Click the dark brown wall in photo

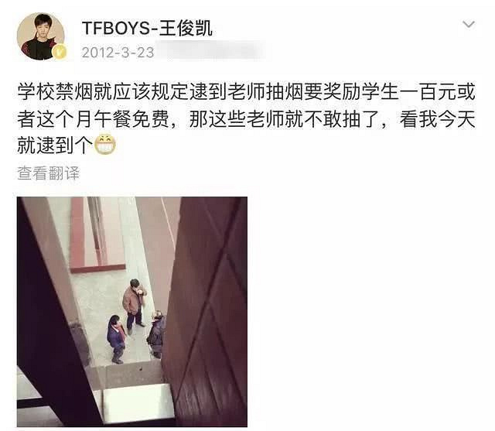click(205, 311)
